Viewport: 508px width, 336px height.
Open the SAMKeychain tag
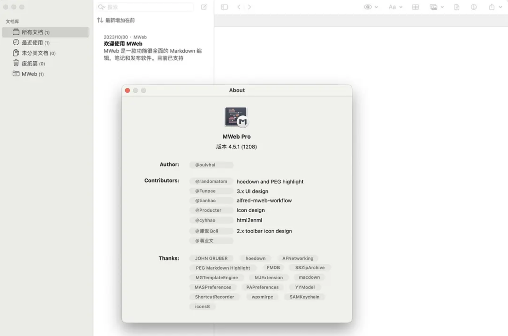click(x=305, y=297)
